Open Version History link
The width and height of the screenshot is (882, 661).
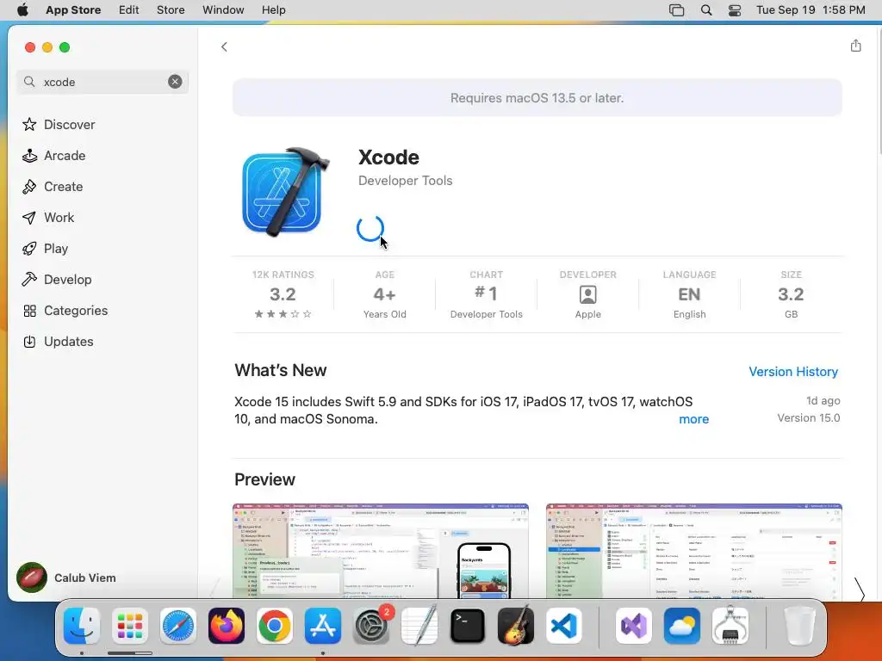[x=793, y=372]
